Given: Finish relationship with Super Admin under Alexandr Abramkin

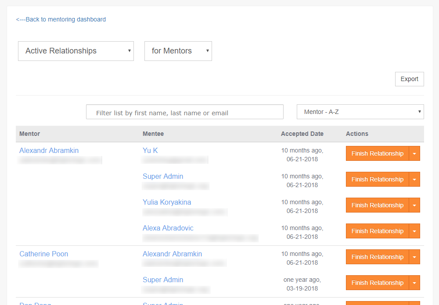Looking at the screenshot, I should coord(378,179).
